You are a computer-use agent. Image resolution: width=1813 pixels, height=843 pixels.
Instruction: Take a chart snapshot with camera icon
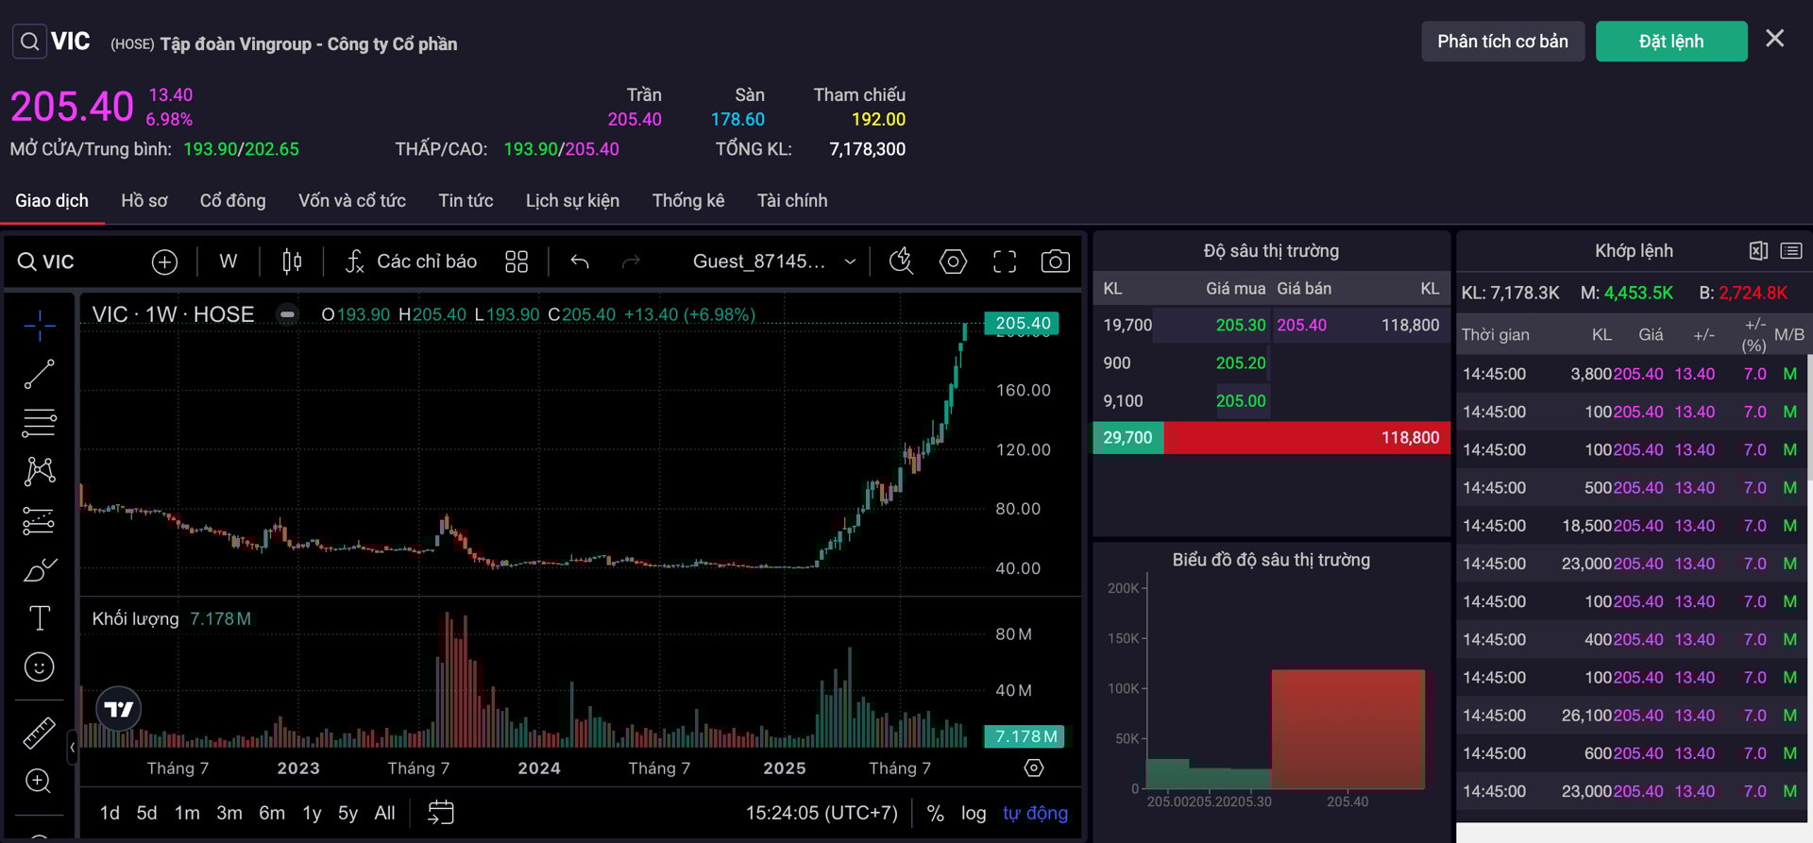click(x=1055, y=261)
